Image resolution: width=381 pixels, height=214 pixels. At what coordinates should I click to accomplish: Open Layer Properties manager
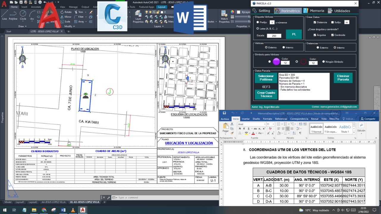click(138, 16)
